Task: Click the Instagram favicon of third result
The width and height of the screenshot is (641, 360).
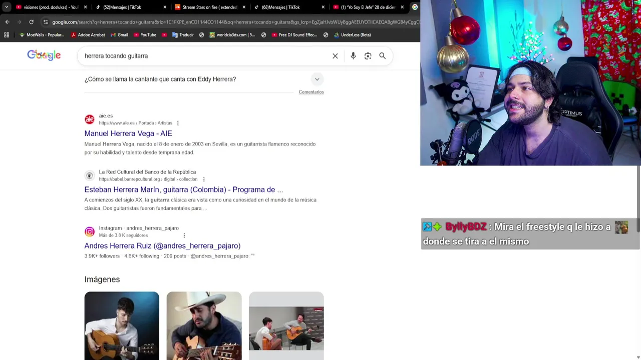Action: tap(90, 231)
